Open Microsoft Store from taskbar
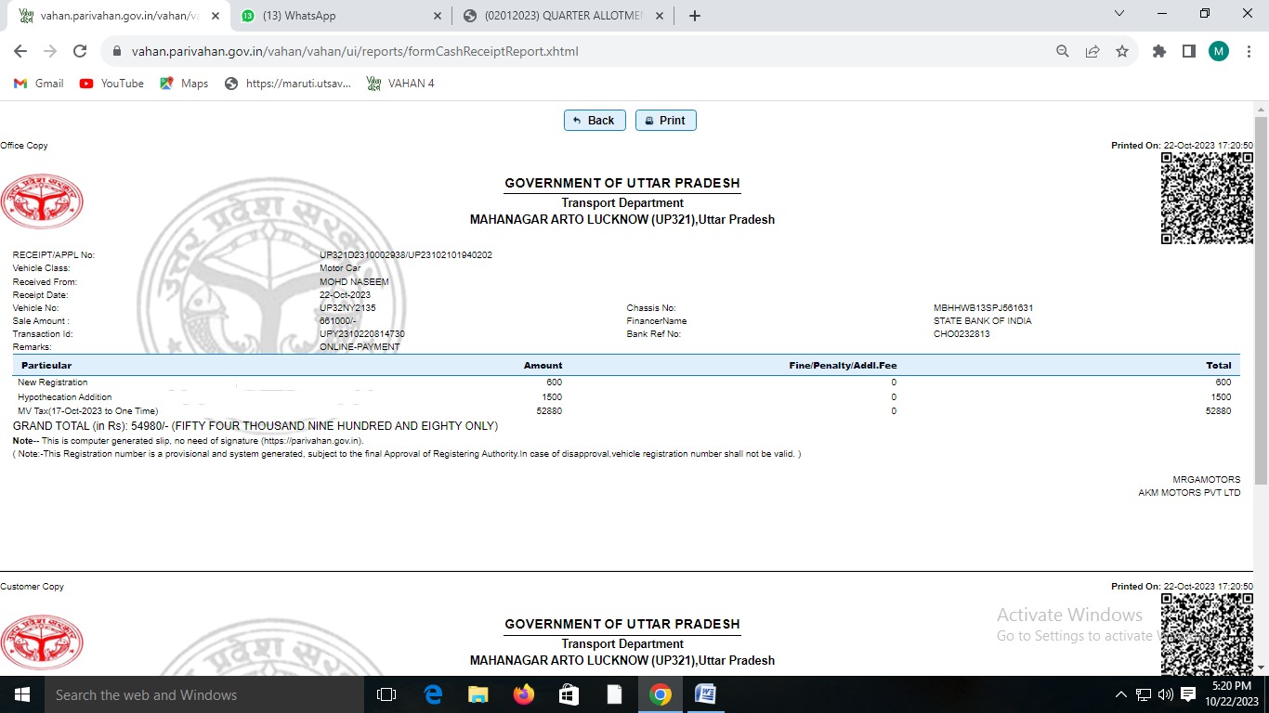This screenshot has height=713, width=1269. (x=569, y=694)
